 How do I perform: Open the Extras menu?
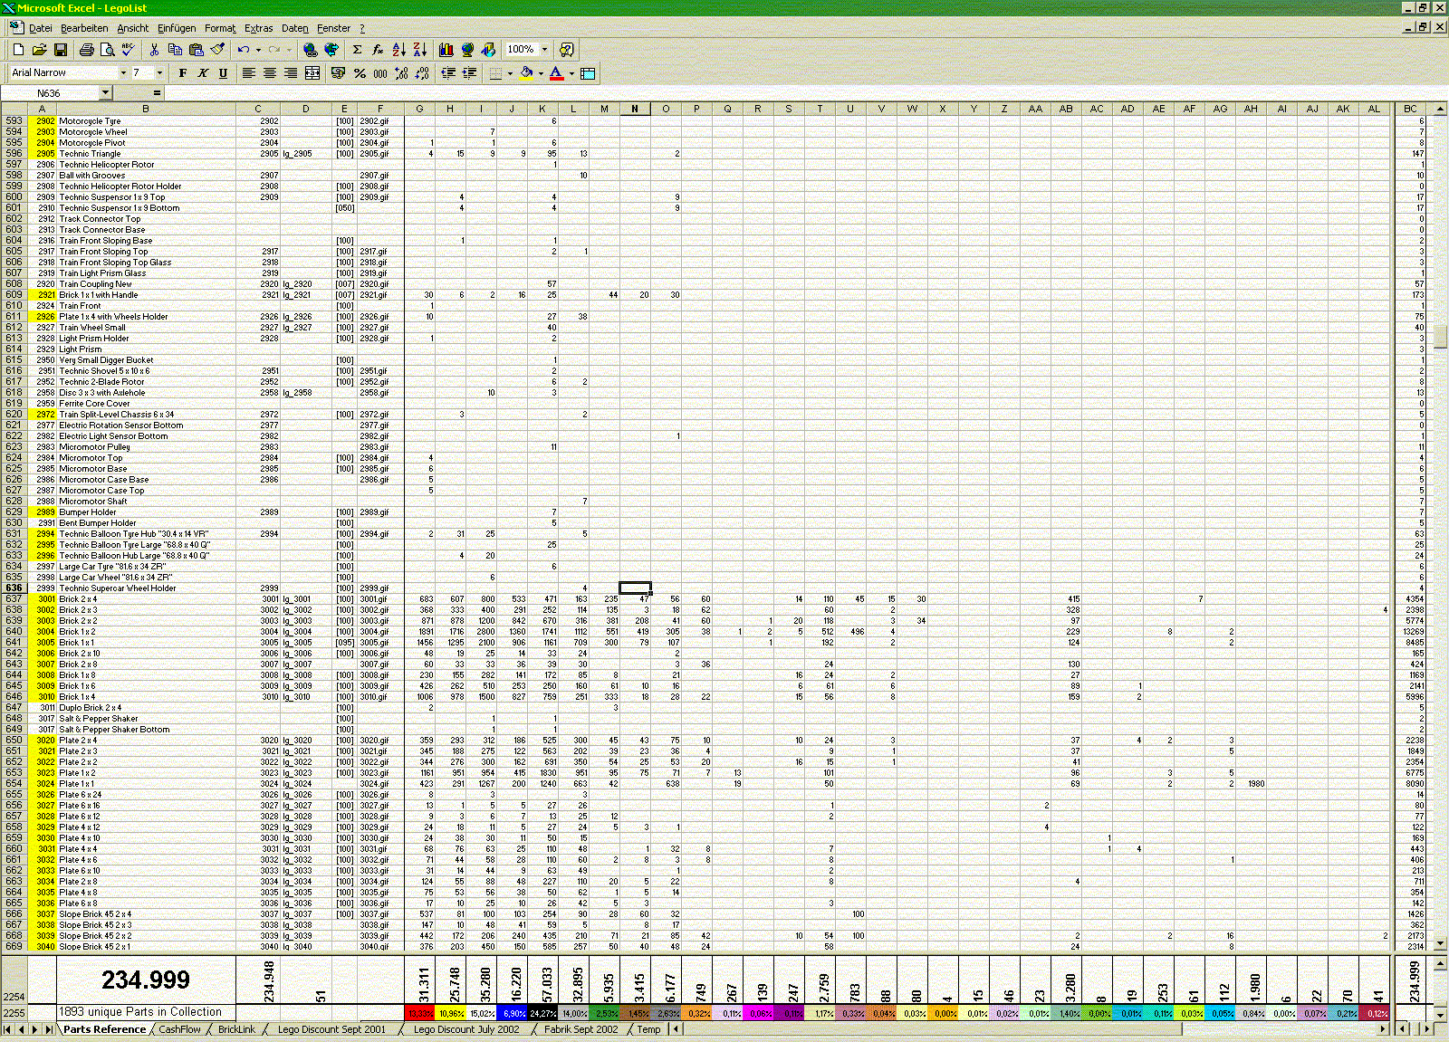click(x=258, y=28)
